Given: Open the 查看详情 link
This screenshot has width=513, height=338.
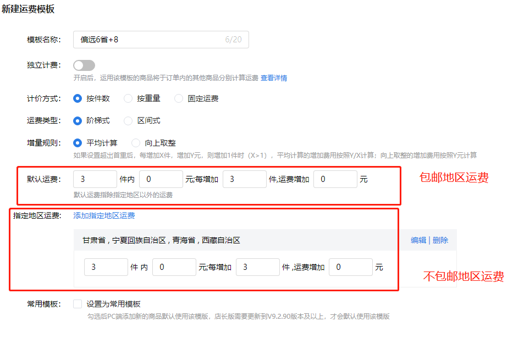Looking at the screenshot, I should click(273, 78).
